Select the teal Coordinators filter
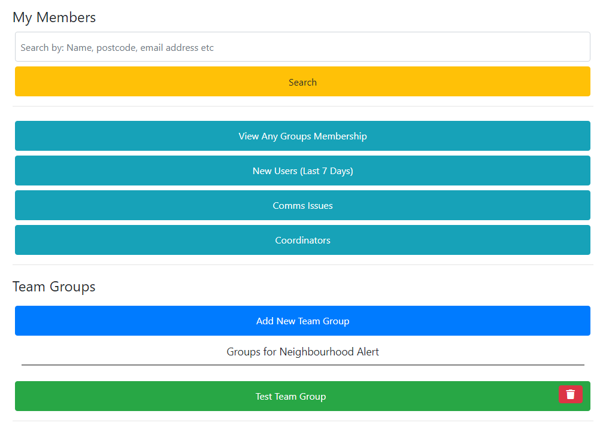Screen dimensions: 606x429 tap(302, 240)
